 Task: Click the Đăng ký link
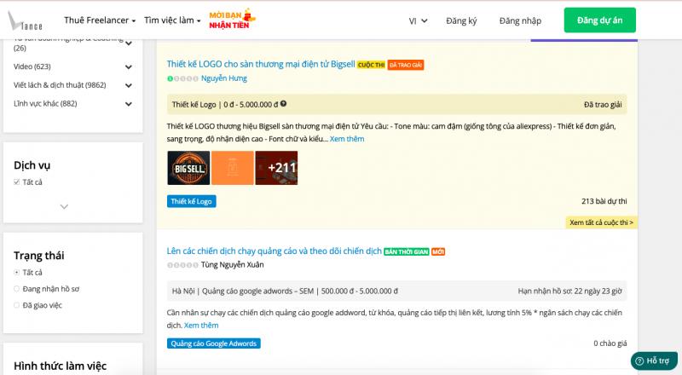(461, 21)
